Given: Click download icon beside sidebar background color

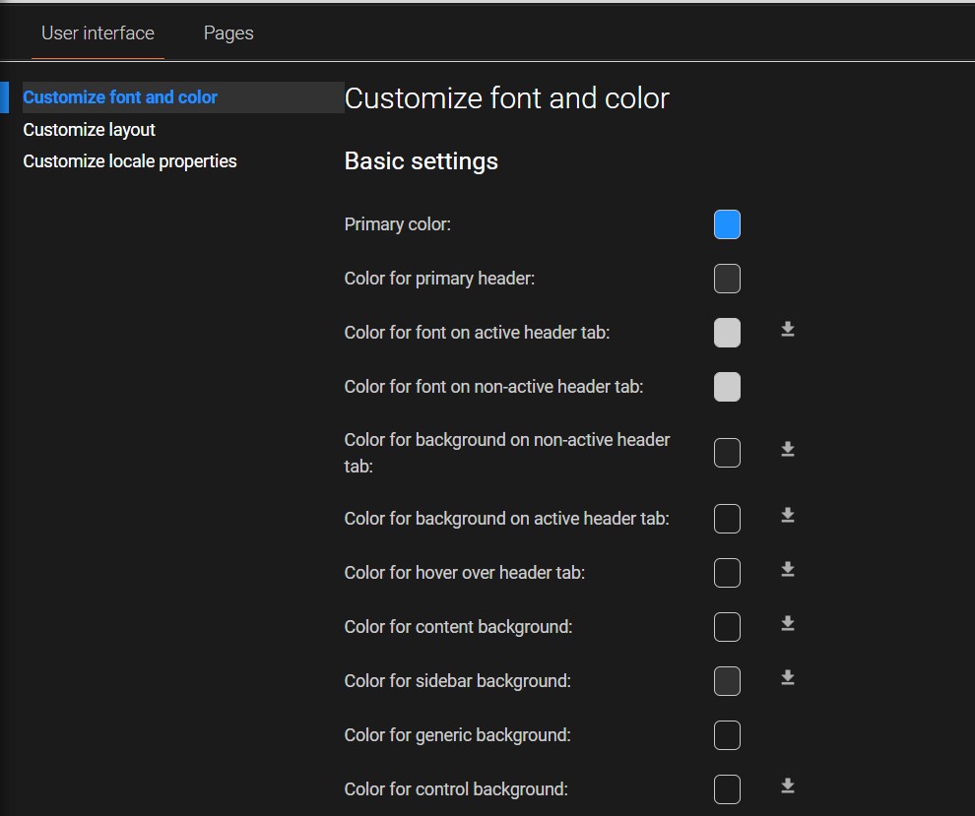Looking at the screenshot, I should pyautogui.click(x=788, y=678).
